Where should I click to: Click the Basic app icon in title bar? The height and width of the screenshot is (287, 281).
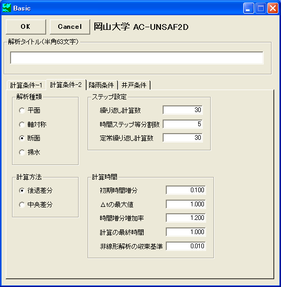click(7, 8)
